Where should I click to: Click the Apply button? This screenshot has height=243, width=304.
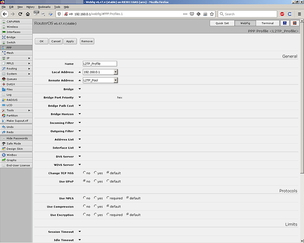click(70, 41)
